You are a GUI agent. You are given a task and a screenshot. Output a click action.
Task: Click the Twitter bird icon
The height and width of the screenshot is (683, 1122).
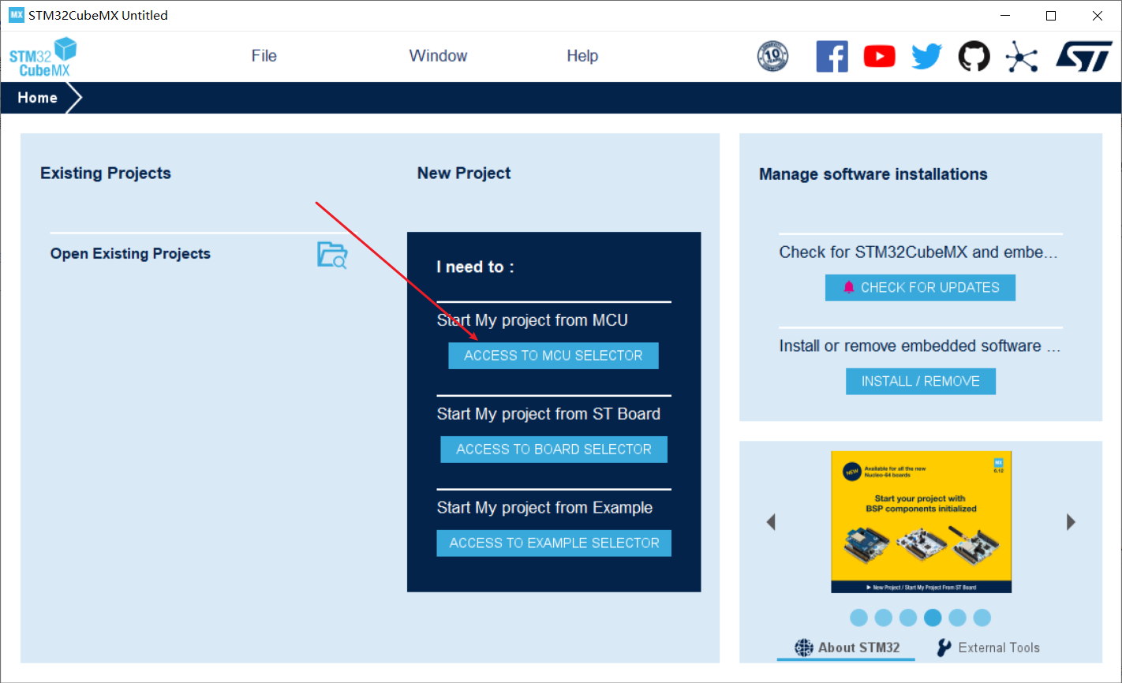point(926,57)
